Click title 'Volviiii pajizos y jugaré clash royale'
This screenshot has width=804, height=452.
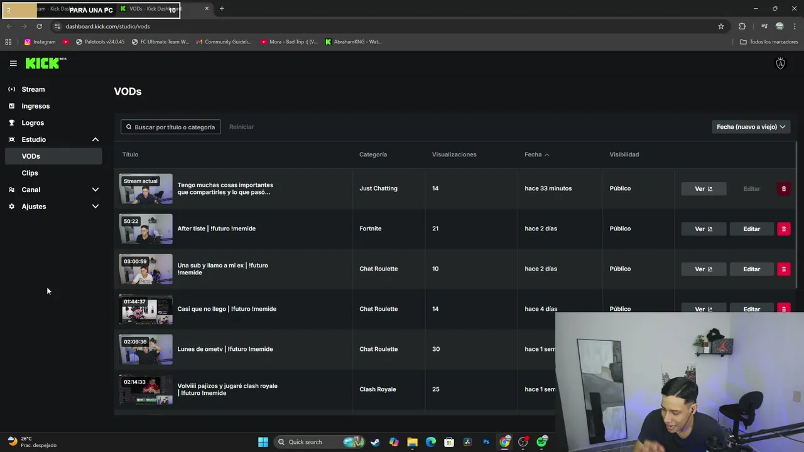point(227,389)
